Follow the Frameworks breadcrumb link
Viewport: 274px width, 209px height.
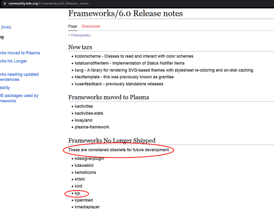click(81, 35)
